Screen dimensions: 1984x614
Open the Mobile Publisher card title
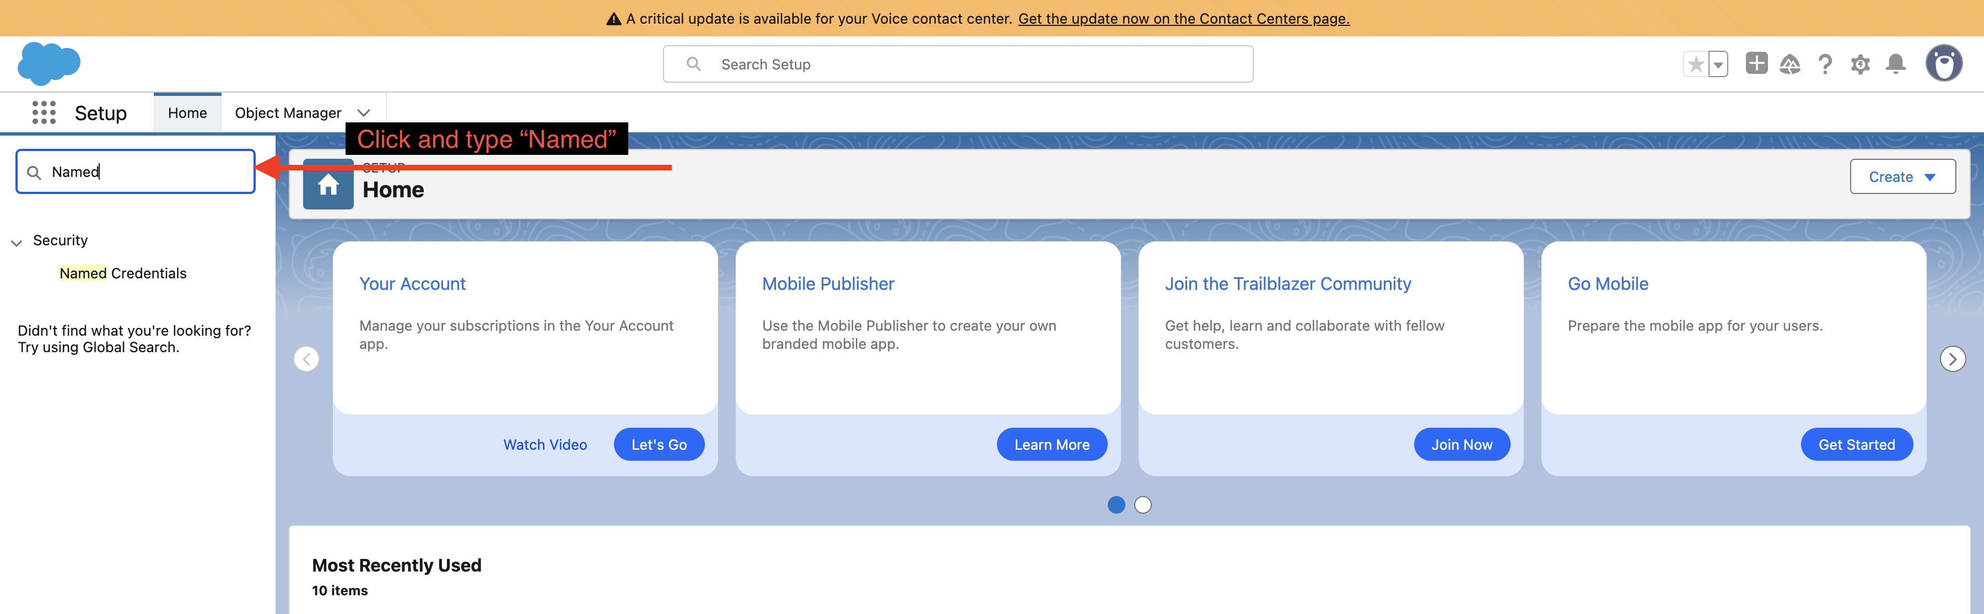(x=828, y=283)
